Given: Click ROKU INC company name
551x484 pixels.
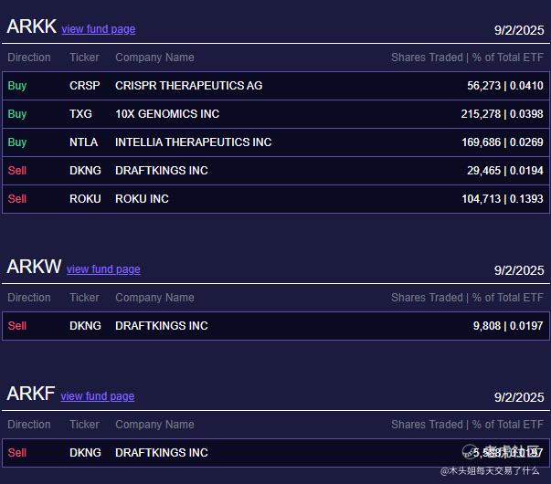Looking at the screenshot, I should pos(142,199).
